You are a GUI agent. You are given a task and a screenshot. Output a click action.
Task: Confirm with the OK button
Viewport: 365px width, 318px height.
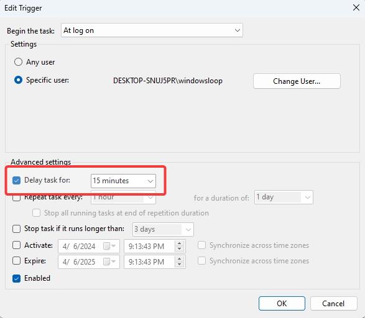point(282,303)
